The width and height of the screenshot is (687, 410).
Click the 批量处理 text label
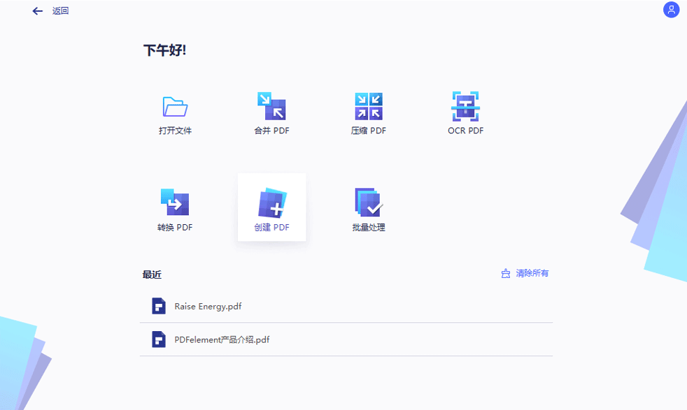pyautogui.click(x=369, y=228)
